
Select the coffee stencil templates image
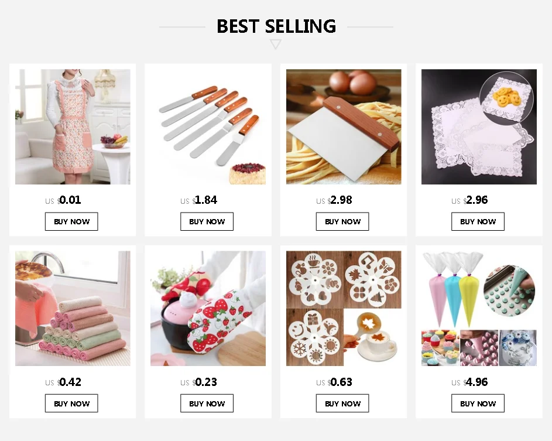(x=344, y=308)
